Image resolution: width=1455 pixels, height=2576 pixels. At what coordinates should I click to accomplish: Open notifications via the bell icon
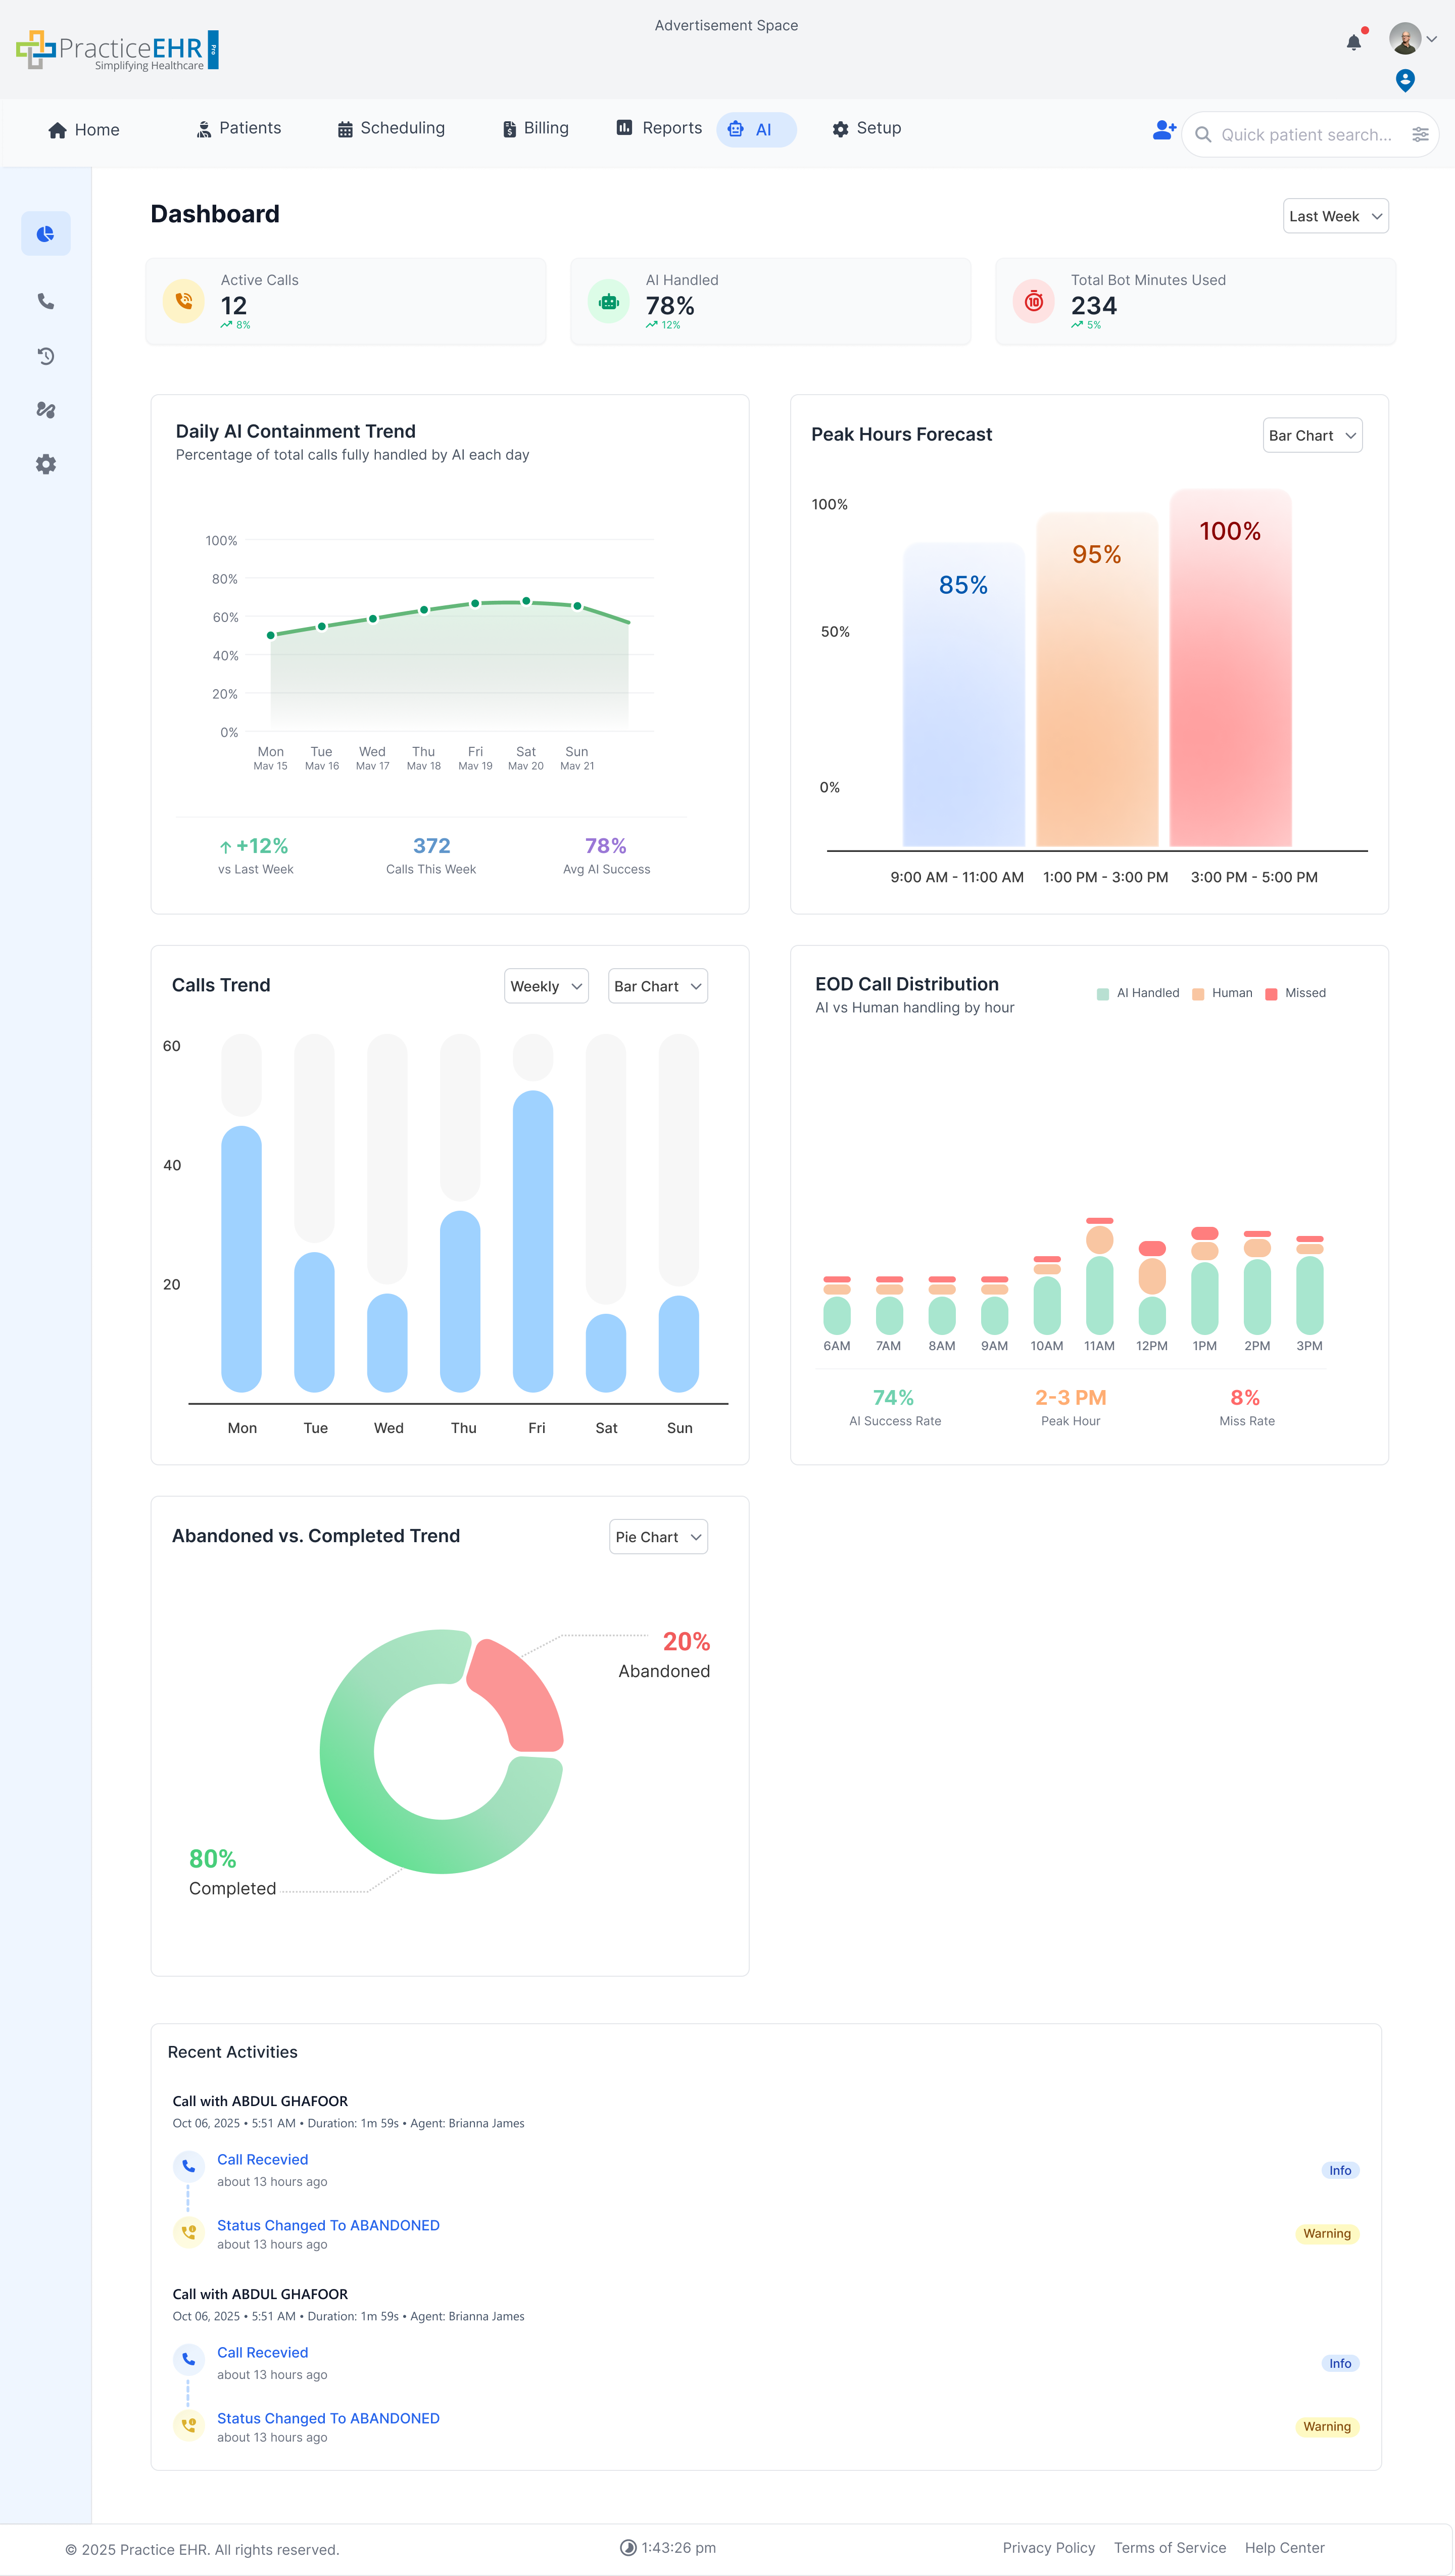click(x=1354, y=42)
